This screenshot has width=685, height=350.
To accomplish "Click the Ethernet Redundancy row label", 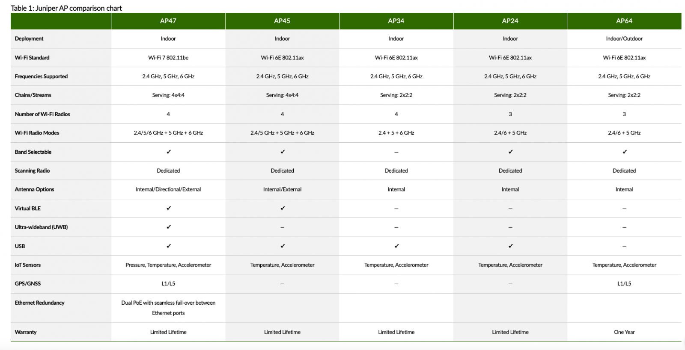I will 39,303.
